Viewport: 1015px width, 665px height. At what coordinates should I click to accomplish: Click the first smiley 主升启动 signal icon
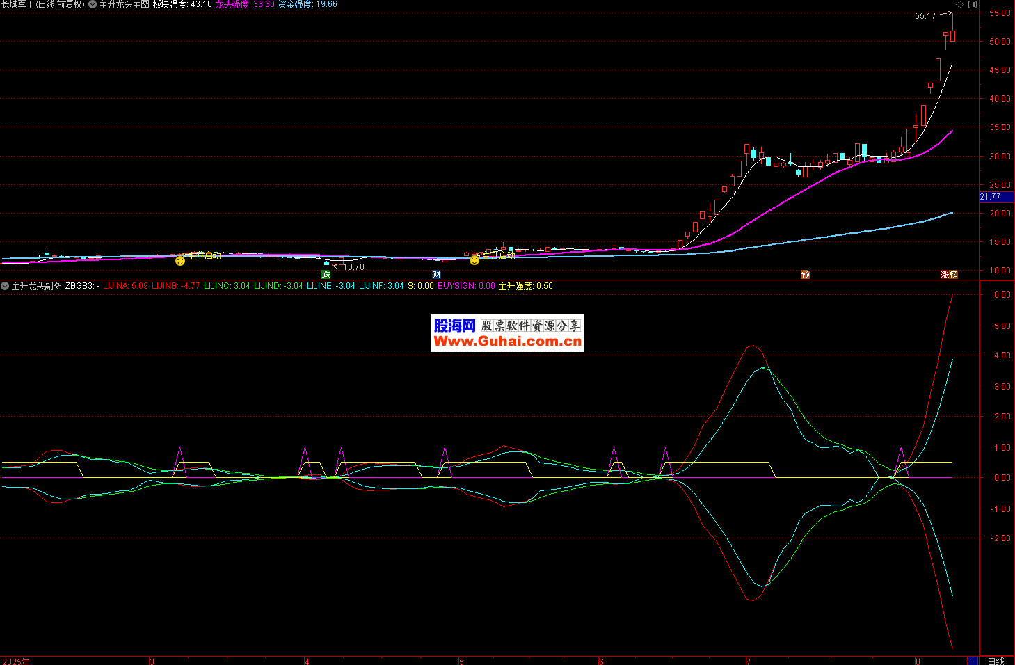pyautogui.click(x=180, y=260)
